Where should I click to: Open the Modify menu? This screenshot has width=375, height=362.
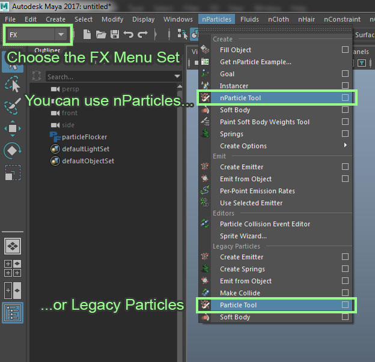click(x=112, y=19)
